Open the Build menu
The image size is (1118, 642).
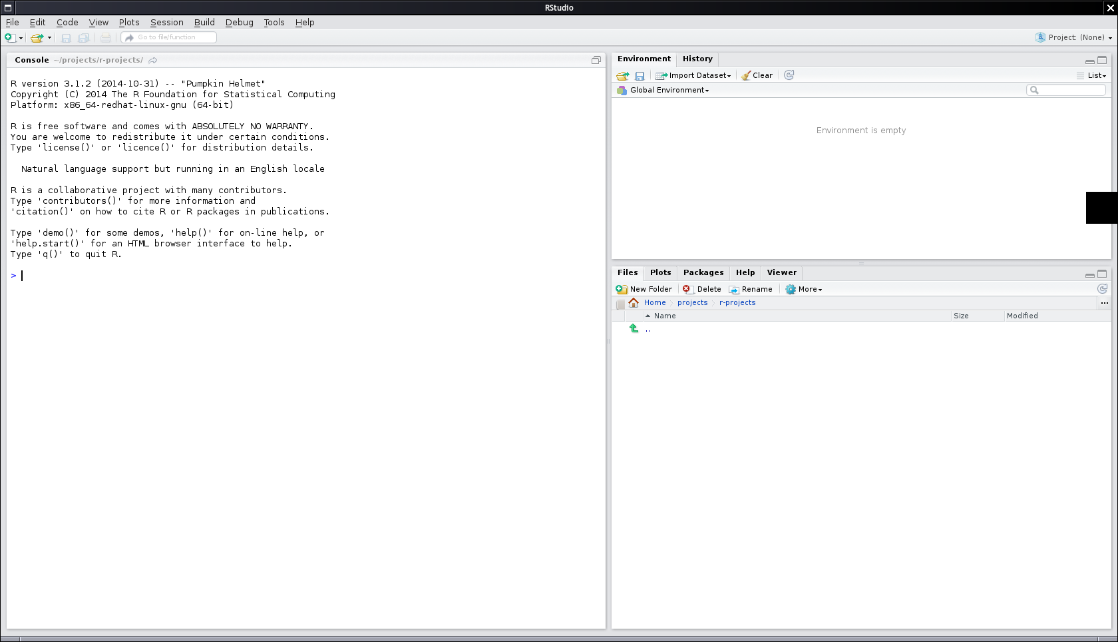click(x=204, y=22)
